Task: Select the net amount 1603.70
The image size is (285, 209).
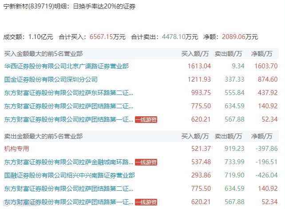Action: [x=266, y=66]
